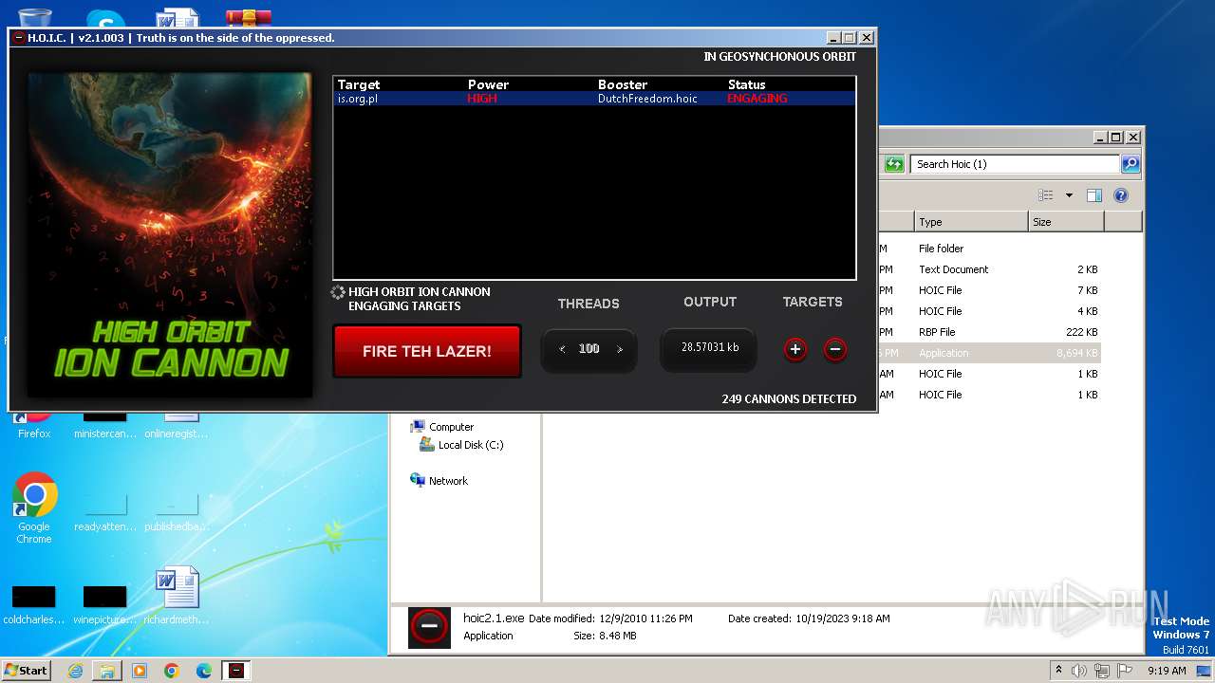The width and height of the screenshot is (1215, 683).
Task: Decrease threads with the left arrow
Action: [562, 349]
